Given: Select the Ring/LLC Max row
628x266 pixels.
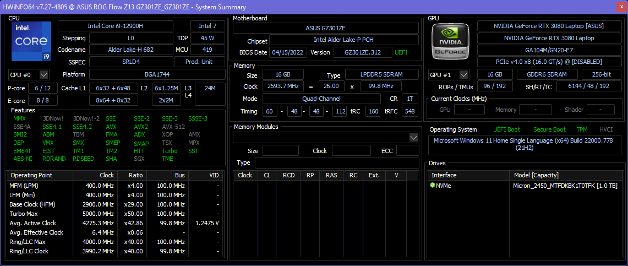Looking at the screenshot, I should coord(114,242).
